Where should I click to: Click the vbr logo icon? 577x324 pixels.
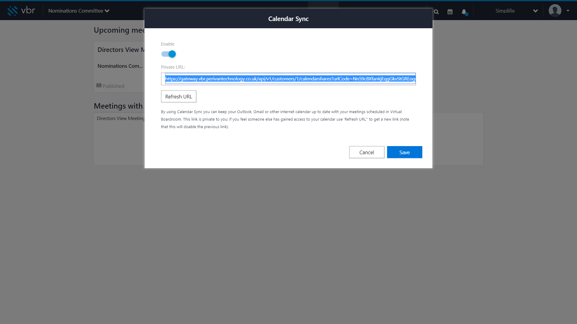(x=13, y=11)
